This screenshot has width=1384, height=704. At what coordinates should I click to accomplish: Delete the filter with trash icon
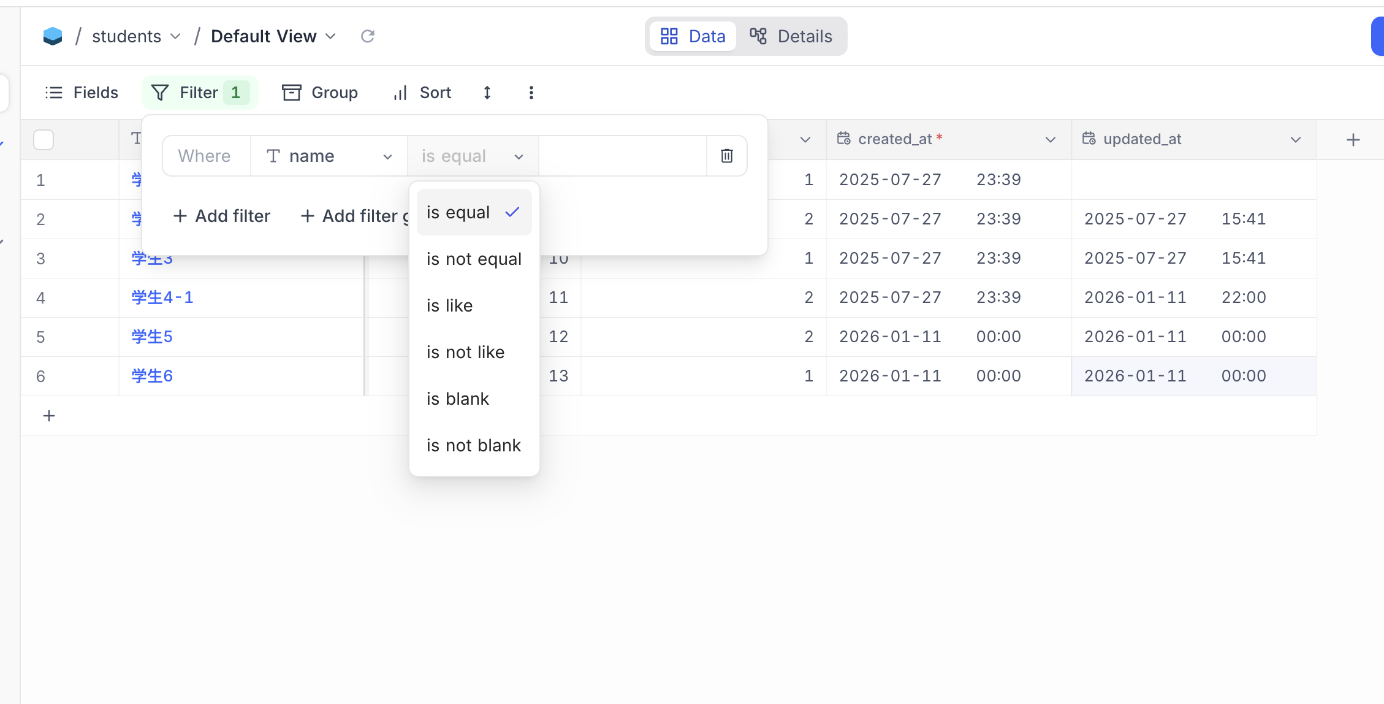tap(726, 156)
